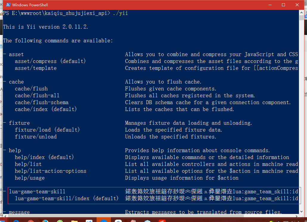The image size is (307, 222).
Task: Open the yellow folder icon in the taskbar
Action: 75,221
